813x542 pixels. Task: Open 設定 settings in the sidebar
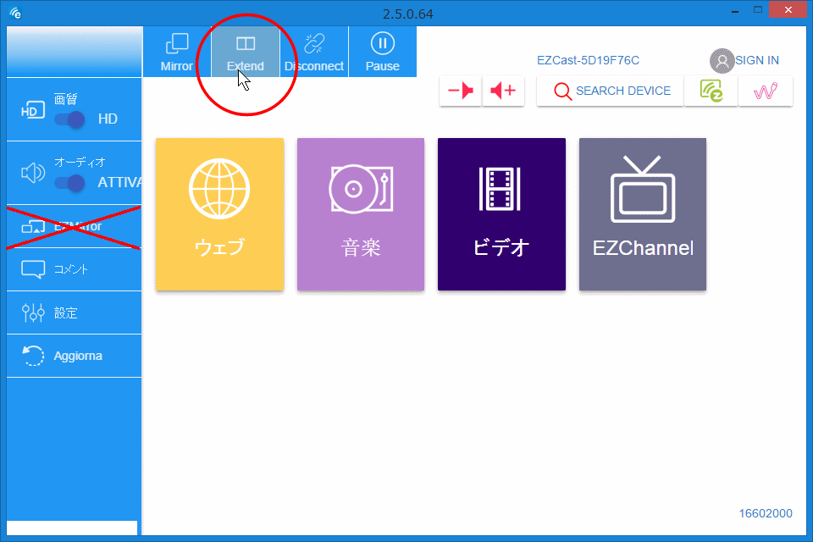(x=72, y=312)
